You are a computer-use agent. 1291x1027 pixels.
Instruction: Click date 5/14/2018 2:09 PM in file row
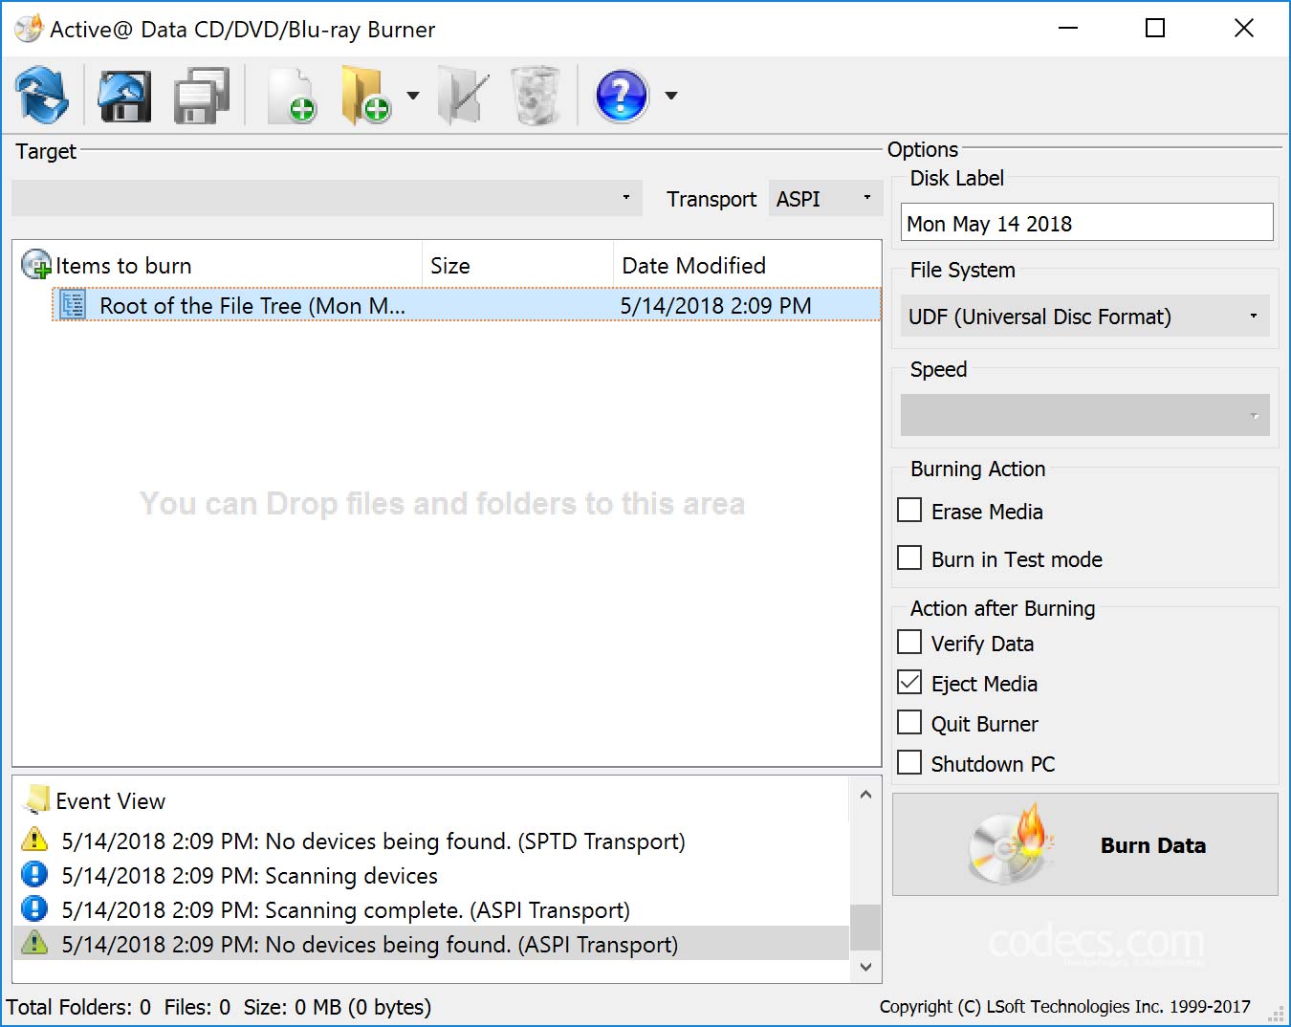click(715, 305)
